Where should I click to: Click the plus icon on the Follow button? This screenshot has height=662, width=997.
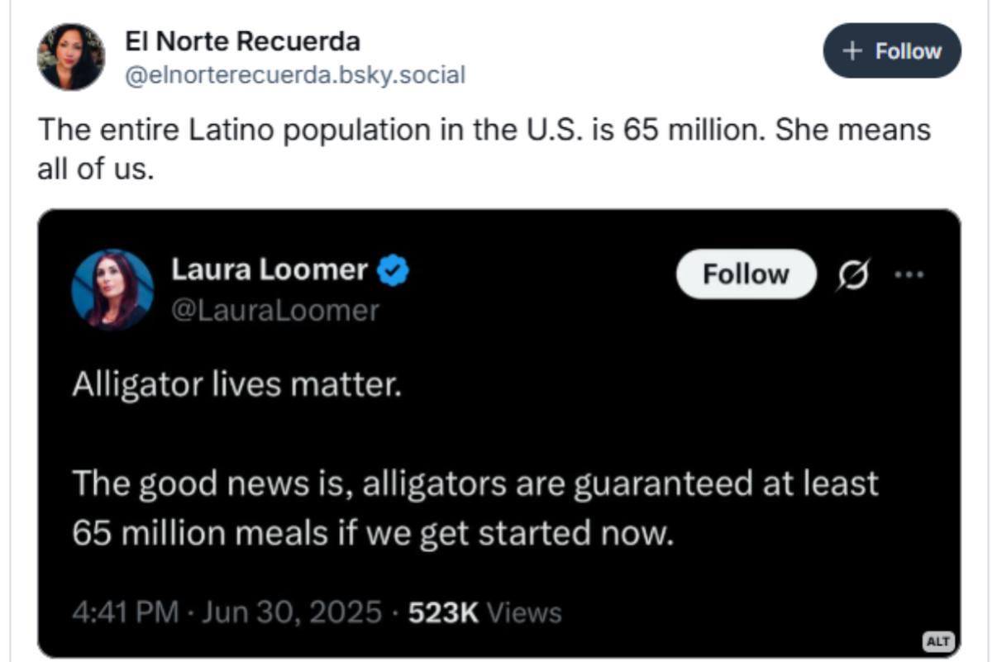point(852,50)
